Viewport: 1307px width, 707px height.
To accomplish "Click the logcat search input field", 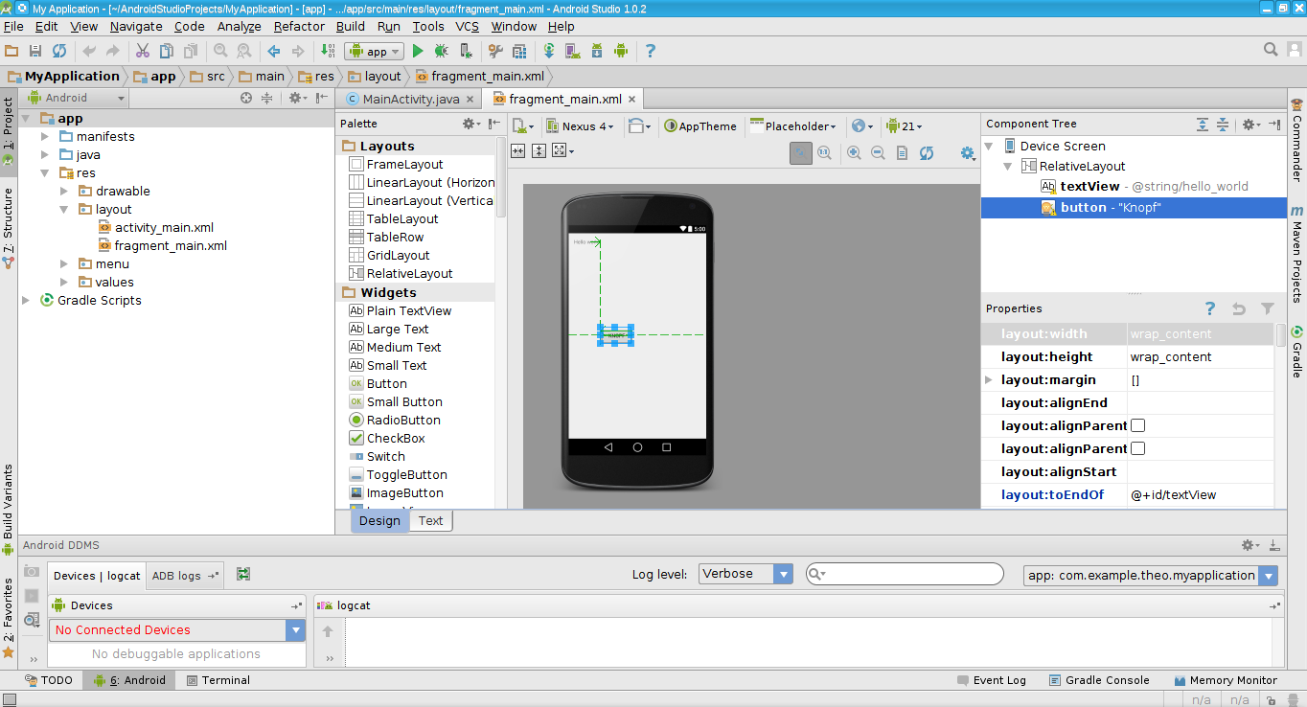I will (x=910, y=574).
